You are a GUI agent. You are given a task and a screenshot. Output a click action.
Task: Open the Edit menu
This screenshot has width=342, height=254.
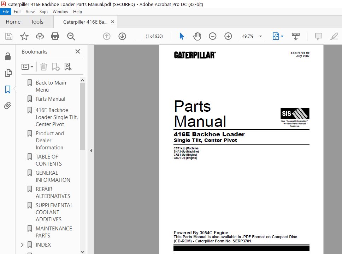click(17, 12)
